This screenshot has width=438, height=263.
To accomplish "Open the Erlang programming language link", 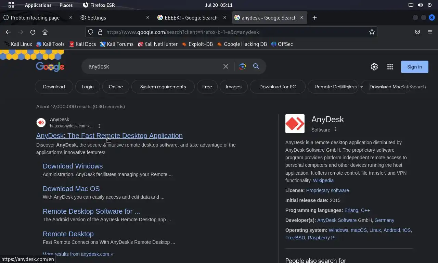I will [351, 210].
